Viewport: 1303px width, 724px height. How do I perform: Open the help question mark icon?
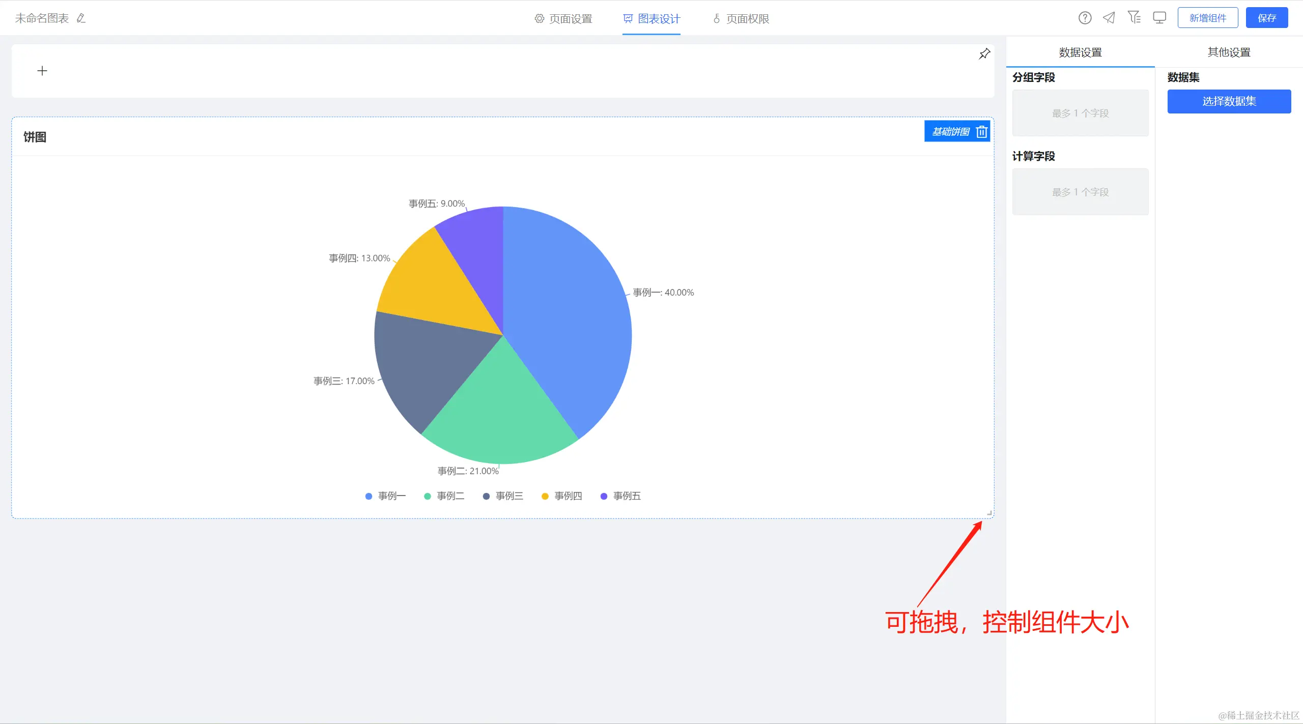1085,18
